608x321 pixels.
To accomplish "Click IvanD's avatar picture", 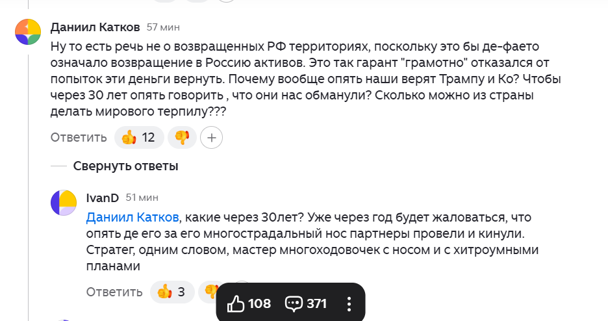I will tap(64, 203).
